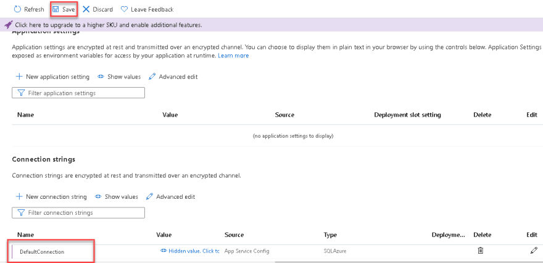Show values of connection strings
This screenshot has height=263, width=543.
[116, 196]
